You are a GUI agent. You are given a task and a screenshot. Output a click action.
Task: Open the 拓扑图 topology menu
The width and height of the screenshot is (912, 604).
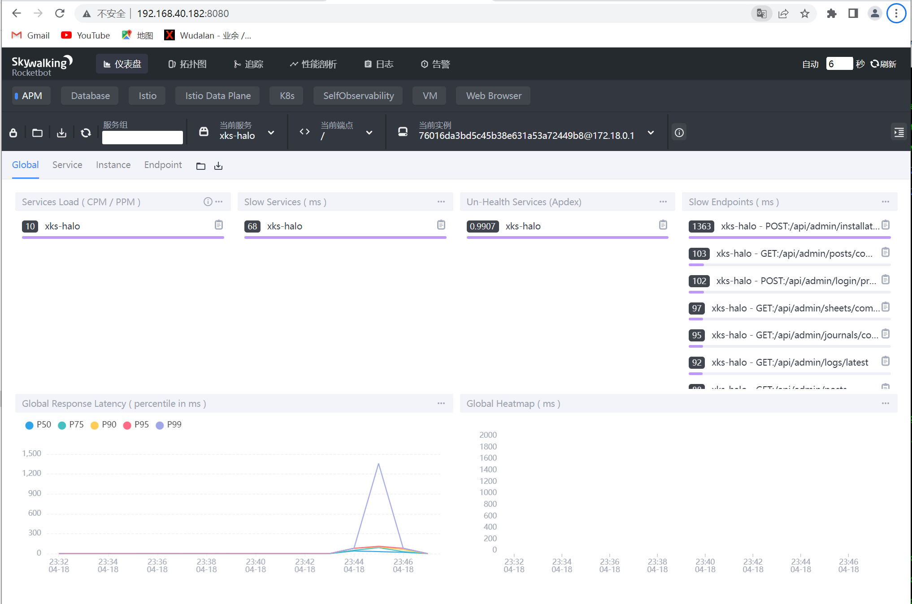pyautogui.click(x=187, y=64)
